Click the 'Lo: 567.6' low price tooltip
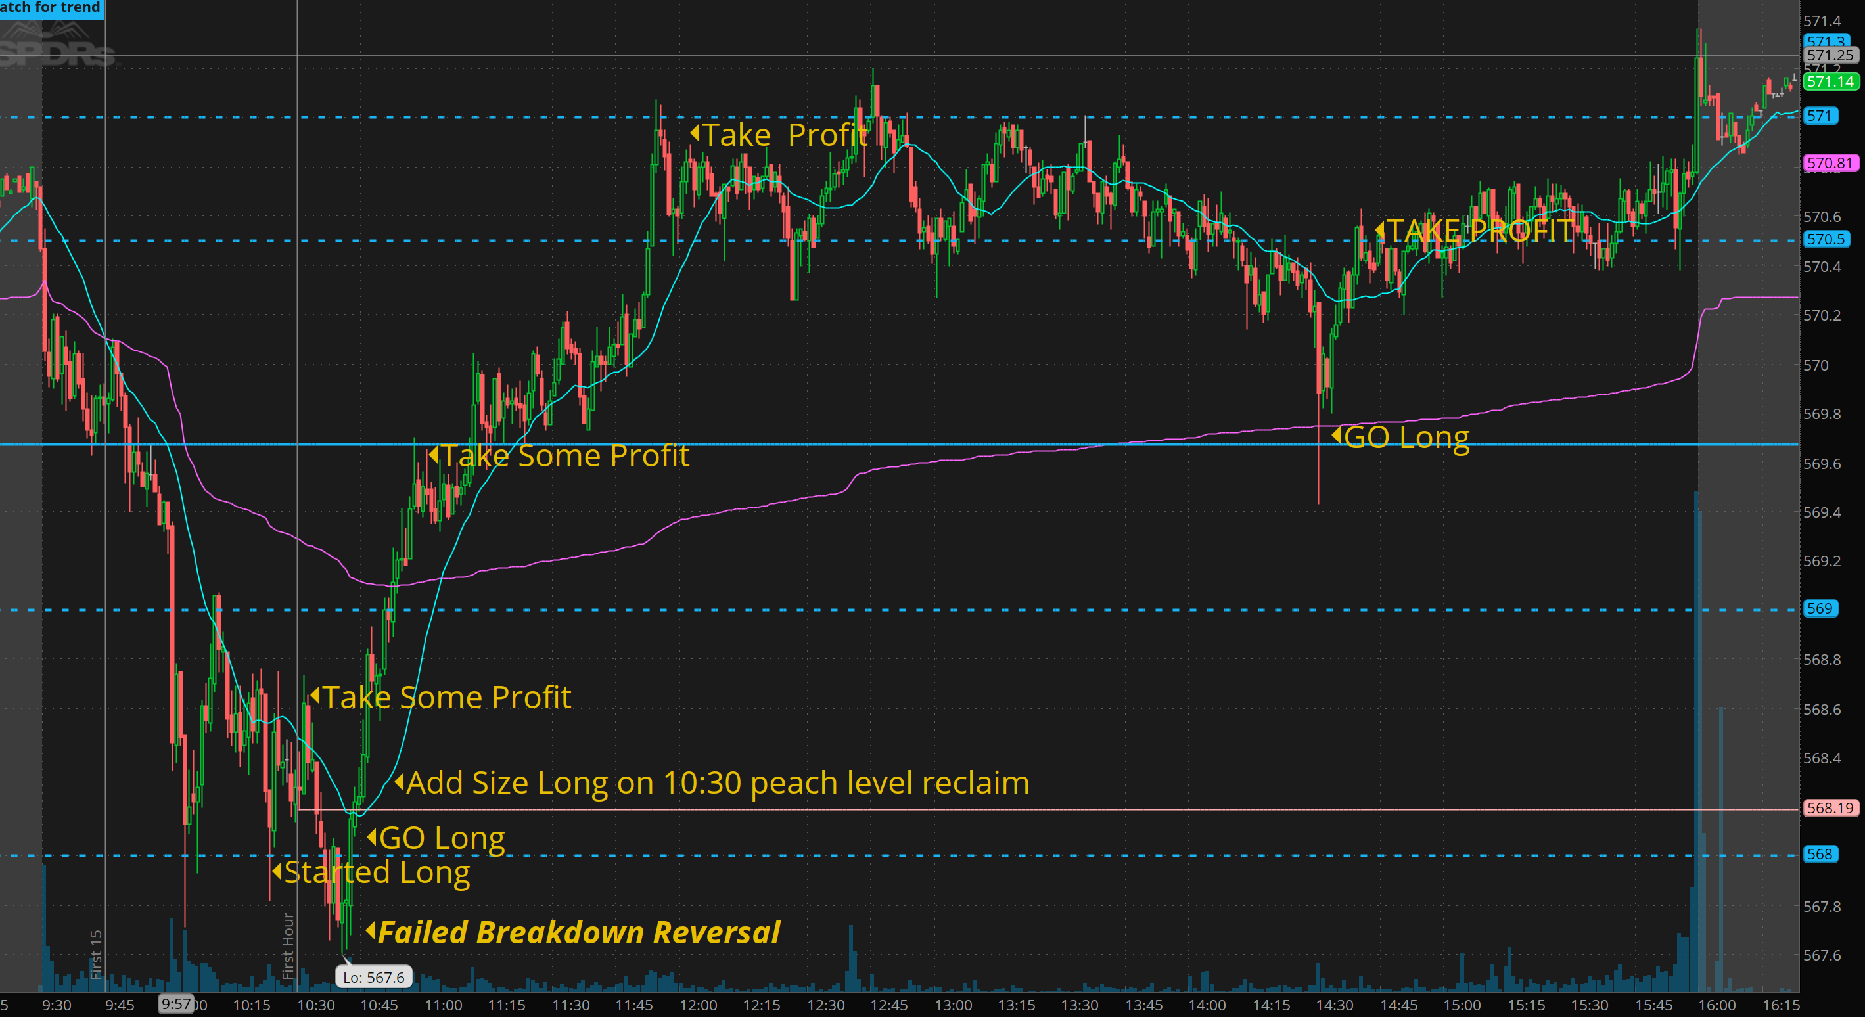 373,977
